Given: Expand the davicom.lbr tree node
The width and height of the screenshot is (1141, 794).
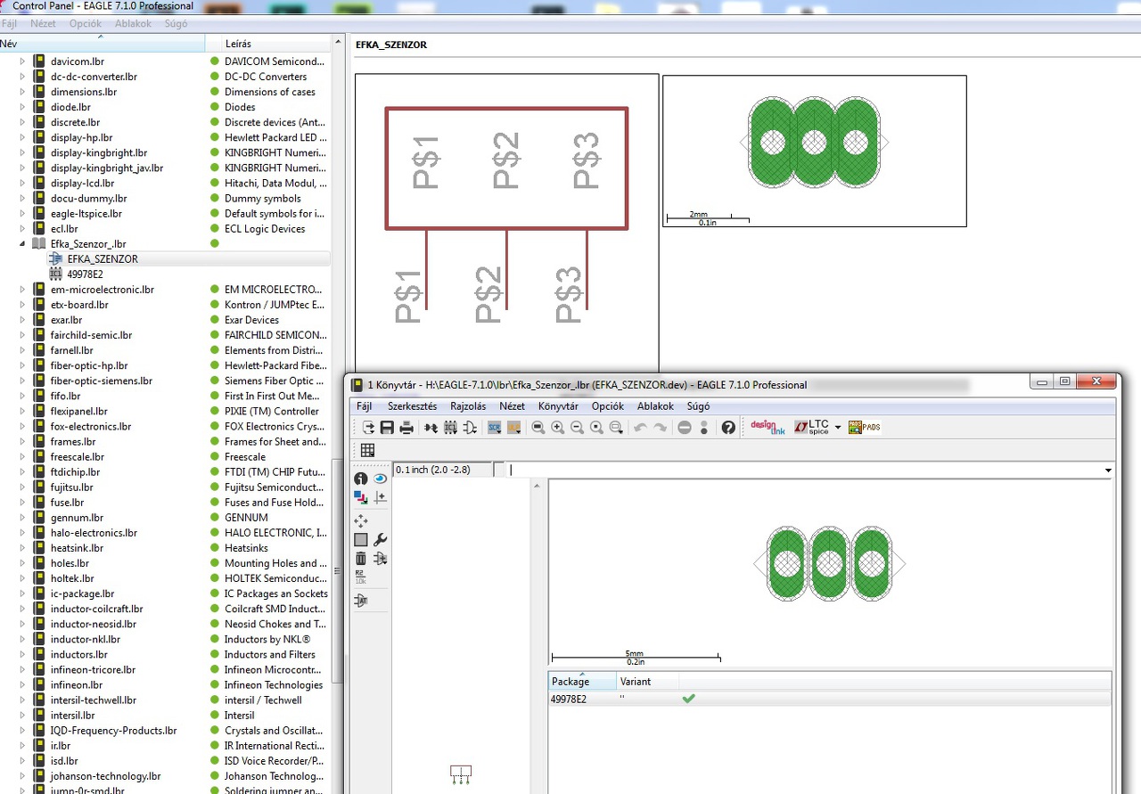Looking at the screenshot, I should pyautogui.click(x=22, y=61).
